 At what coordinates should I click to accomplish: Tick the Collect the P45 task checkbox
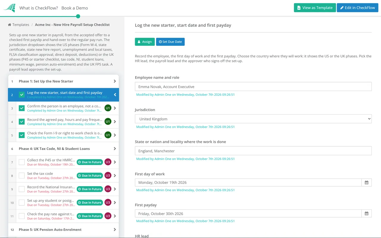22,162
